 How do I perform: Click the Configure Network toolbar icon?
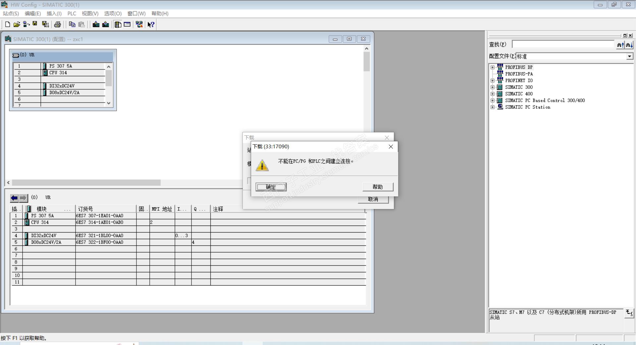[139, 24]
